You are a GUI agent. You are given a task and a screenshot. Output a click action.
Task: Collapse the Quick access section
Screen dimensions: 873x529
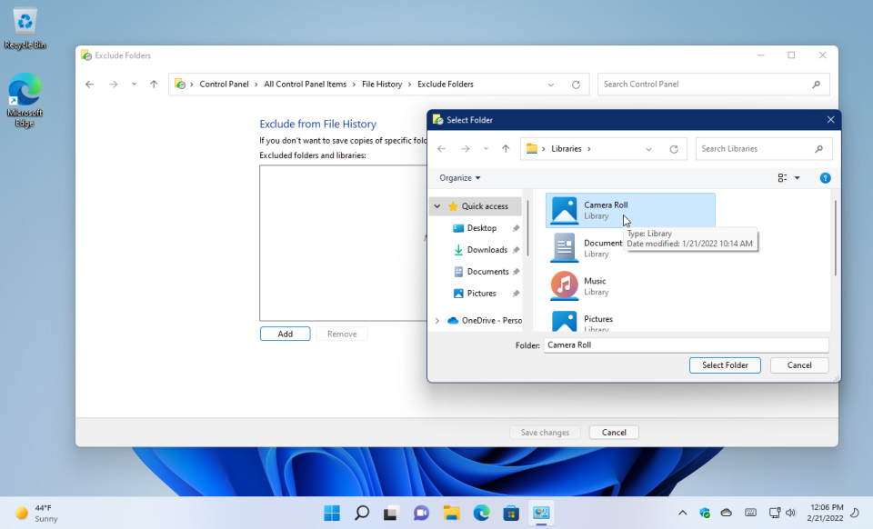point(437,206)
